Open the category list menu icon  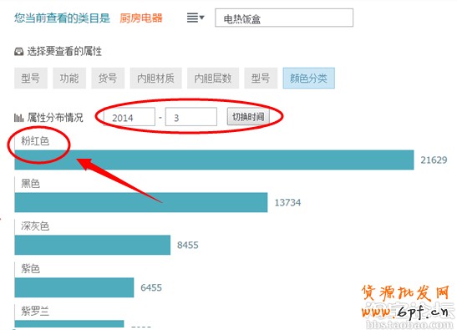195,18
